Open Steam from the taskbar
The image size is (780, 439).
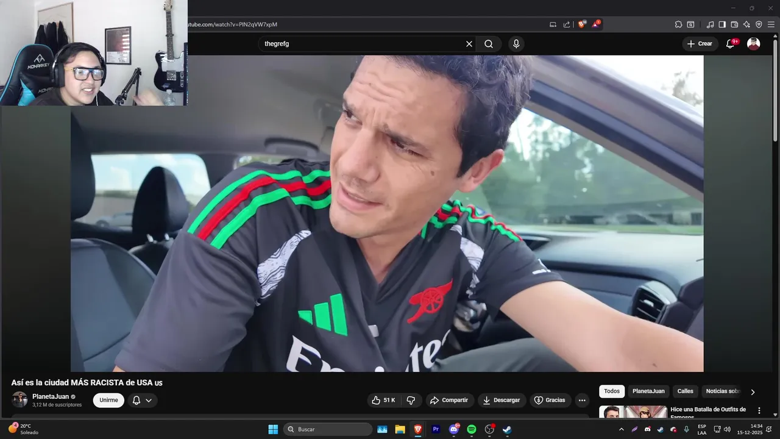pyautogui.click(x=507, y=429)
